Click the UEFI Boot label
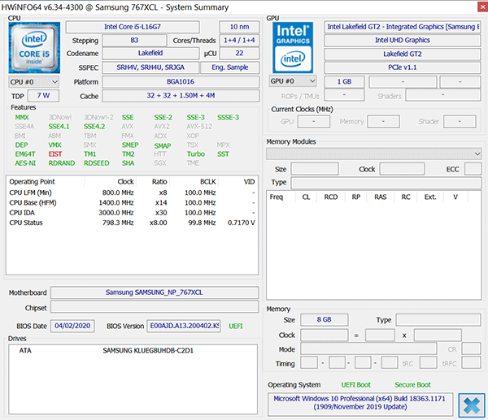 [355, 385]
